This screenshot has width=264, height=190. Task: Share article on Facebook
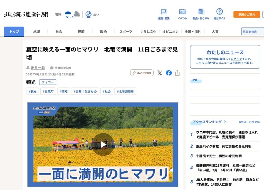[x=169, y=73]
